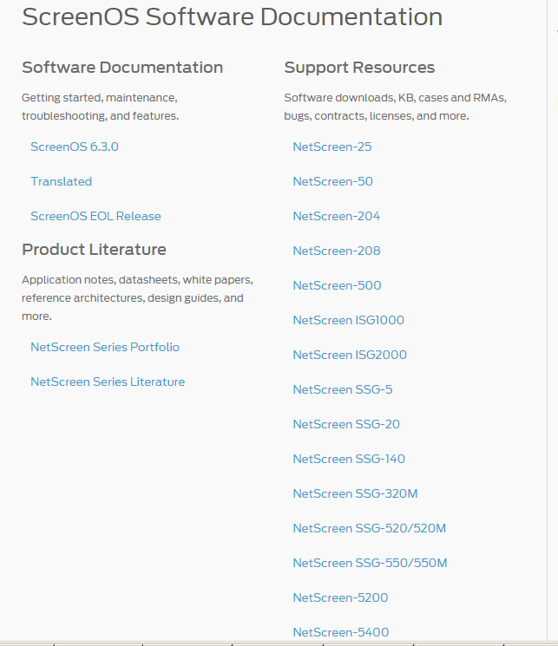This screenshot has height=646, width=558.
Task: Click the ScreenOS Software Documentation page title
Action: [x=233, y=16]
